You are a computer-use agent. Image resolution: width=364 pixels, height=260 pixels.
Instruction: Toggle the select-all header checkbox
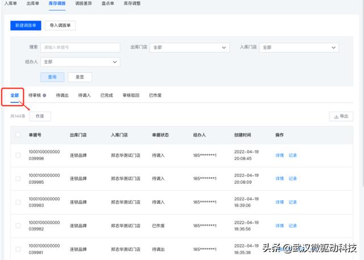[x=18, y=135]
